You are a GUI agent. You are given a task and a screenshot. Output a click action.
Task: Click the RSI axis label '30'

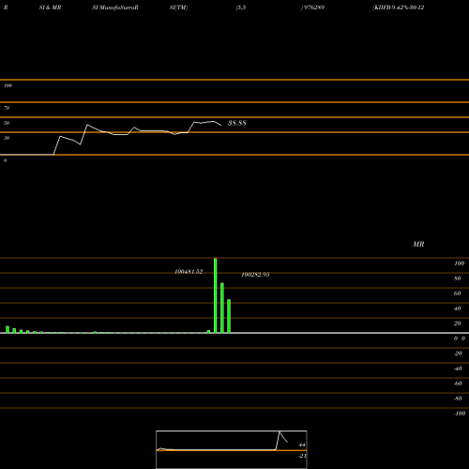click(7, 138)
